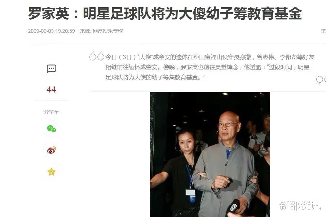
Task: Click the 44 comment count
Action: [x=51, y=90]
